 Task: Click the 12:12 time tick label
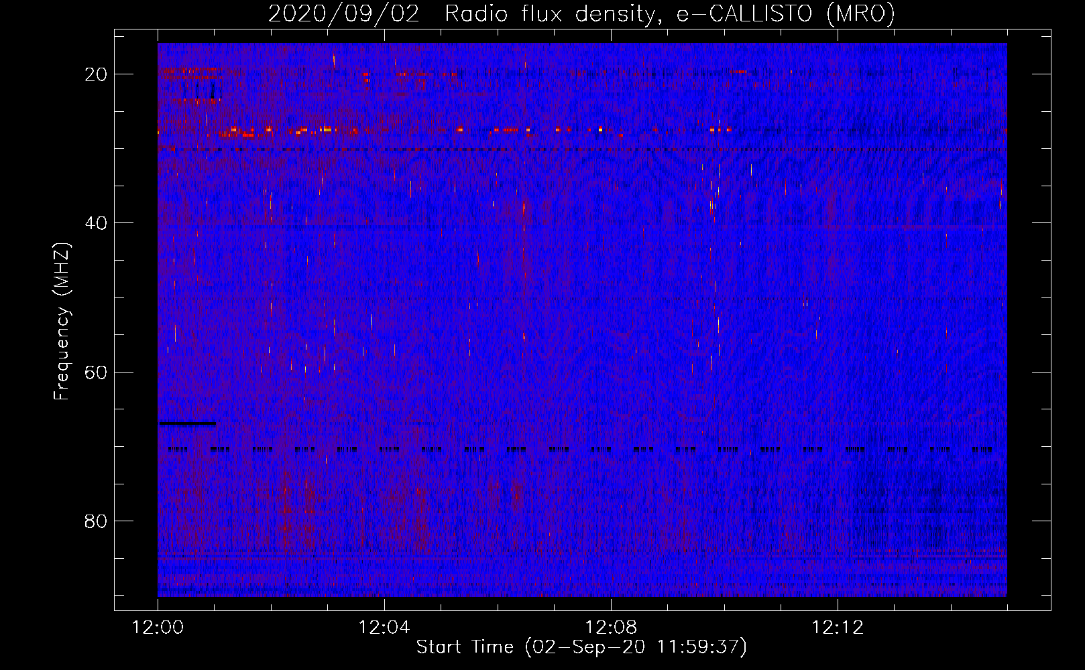click(x=838, y=628)
